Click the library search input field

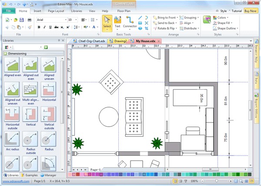(25, 47)
